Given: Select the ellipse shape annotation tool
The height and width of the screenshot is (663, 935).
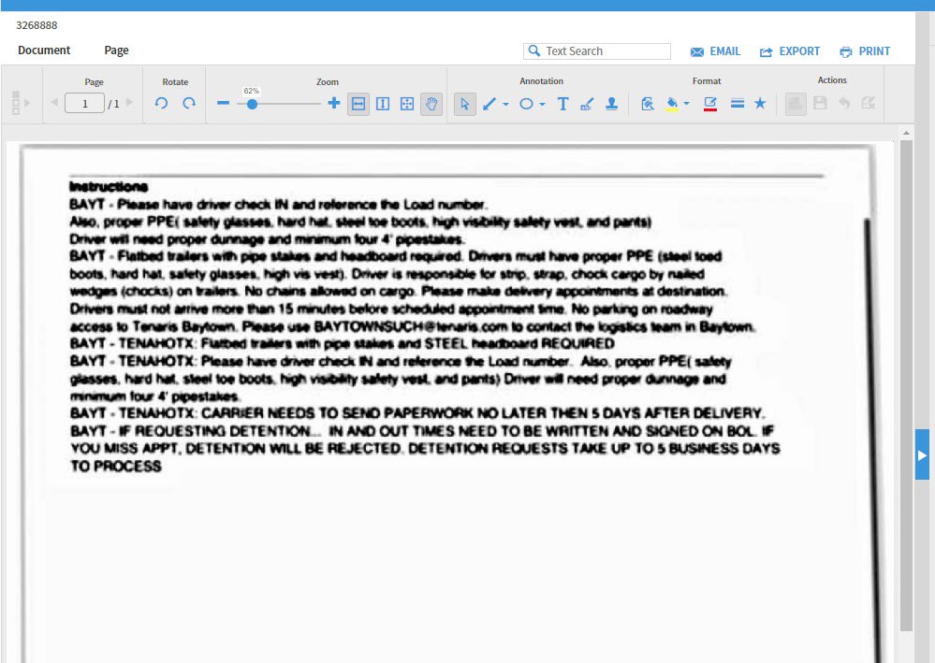Looking at the screenshot, I should click(526, 104).
